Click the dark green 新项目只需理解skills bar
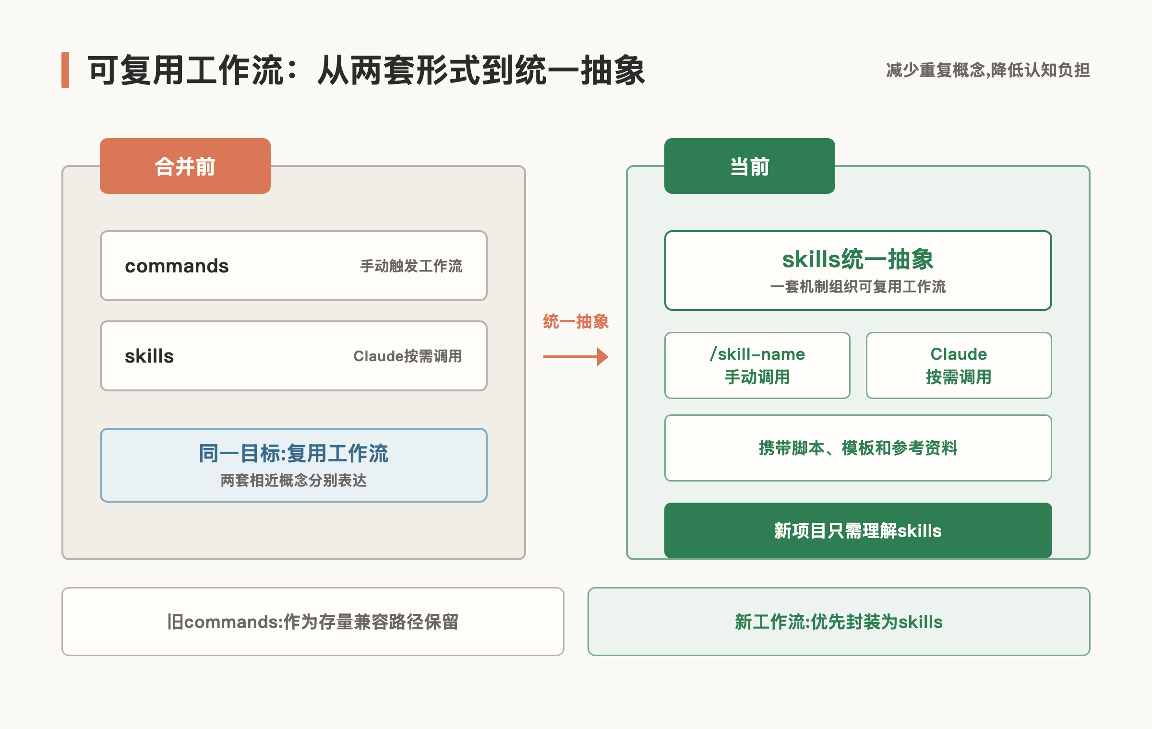Image resolution: width=1152 pixels, height=729 pixels. (858, 530)
